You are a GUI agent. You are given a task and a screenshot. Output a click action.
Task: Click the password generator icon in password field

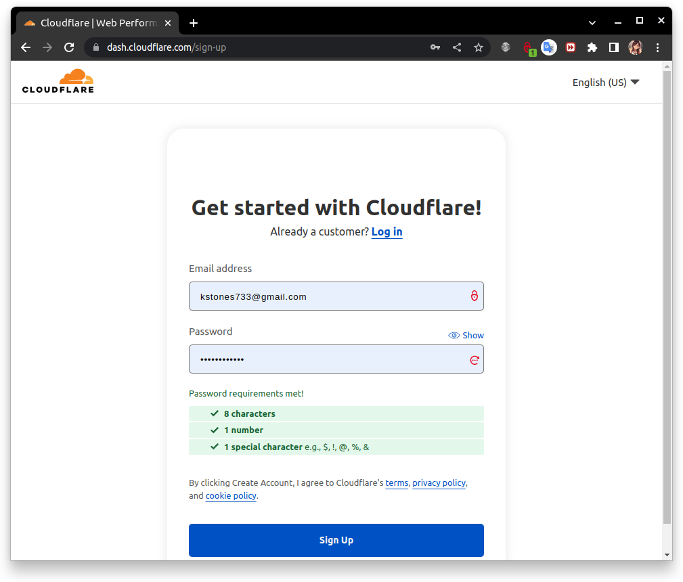474,359
